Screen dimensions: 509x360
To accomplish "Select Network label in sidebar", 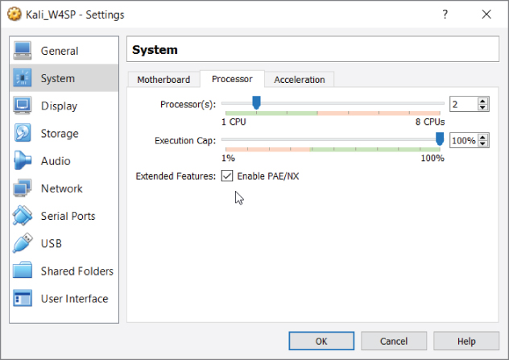I will [x=62, y=188].
